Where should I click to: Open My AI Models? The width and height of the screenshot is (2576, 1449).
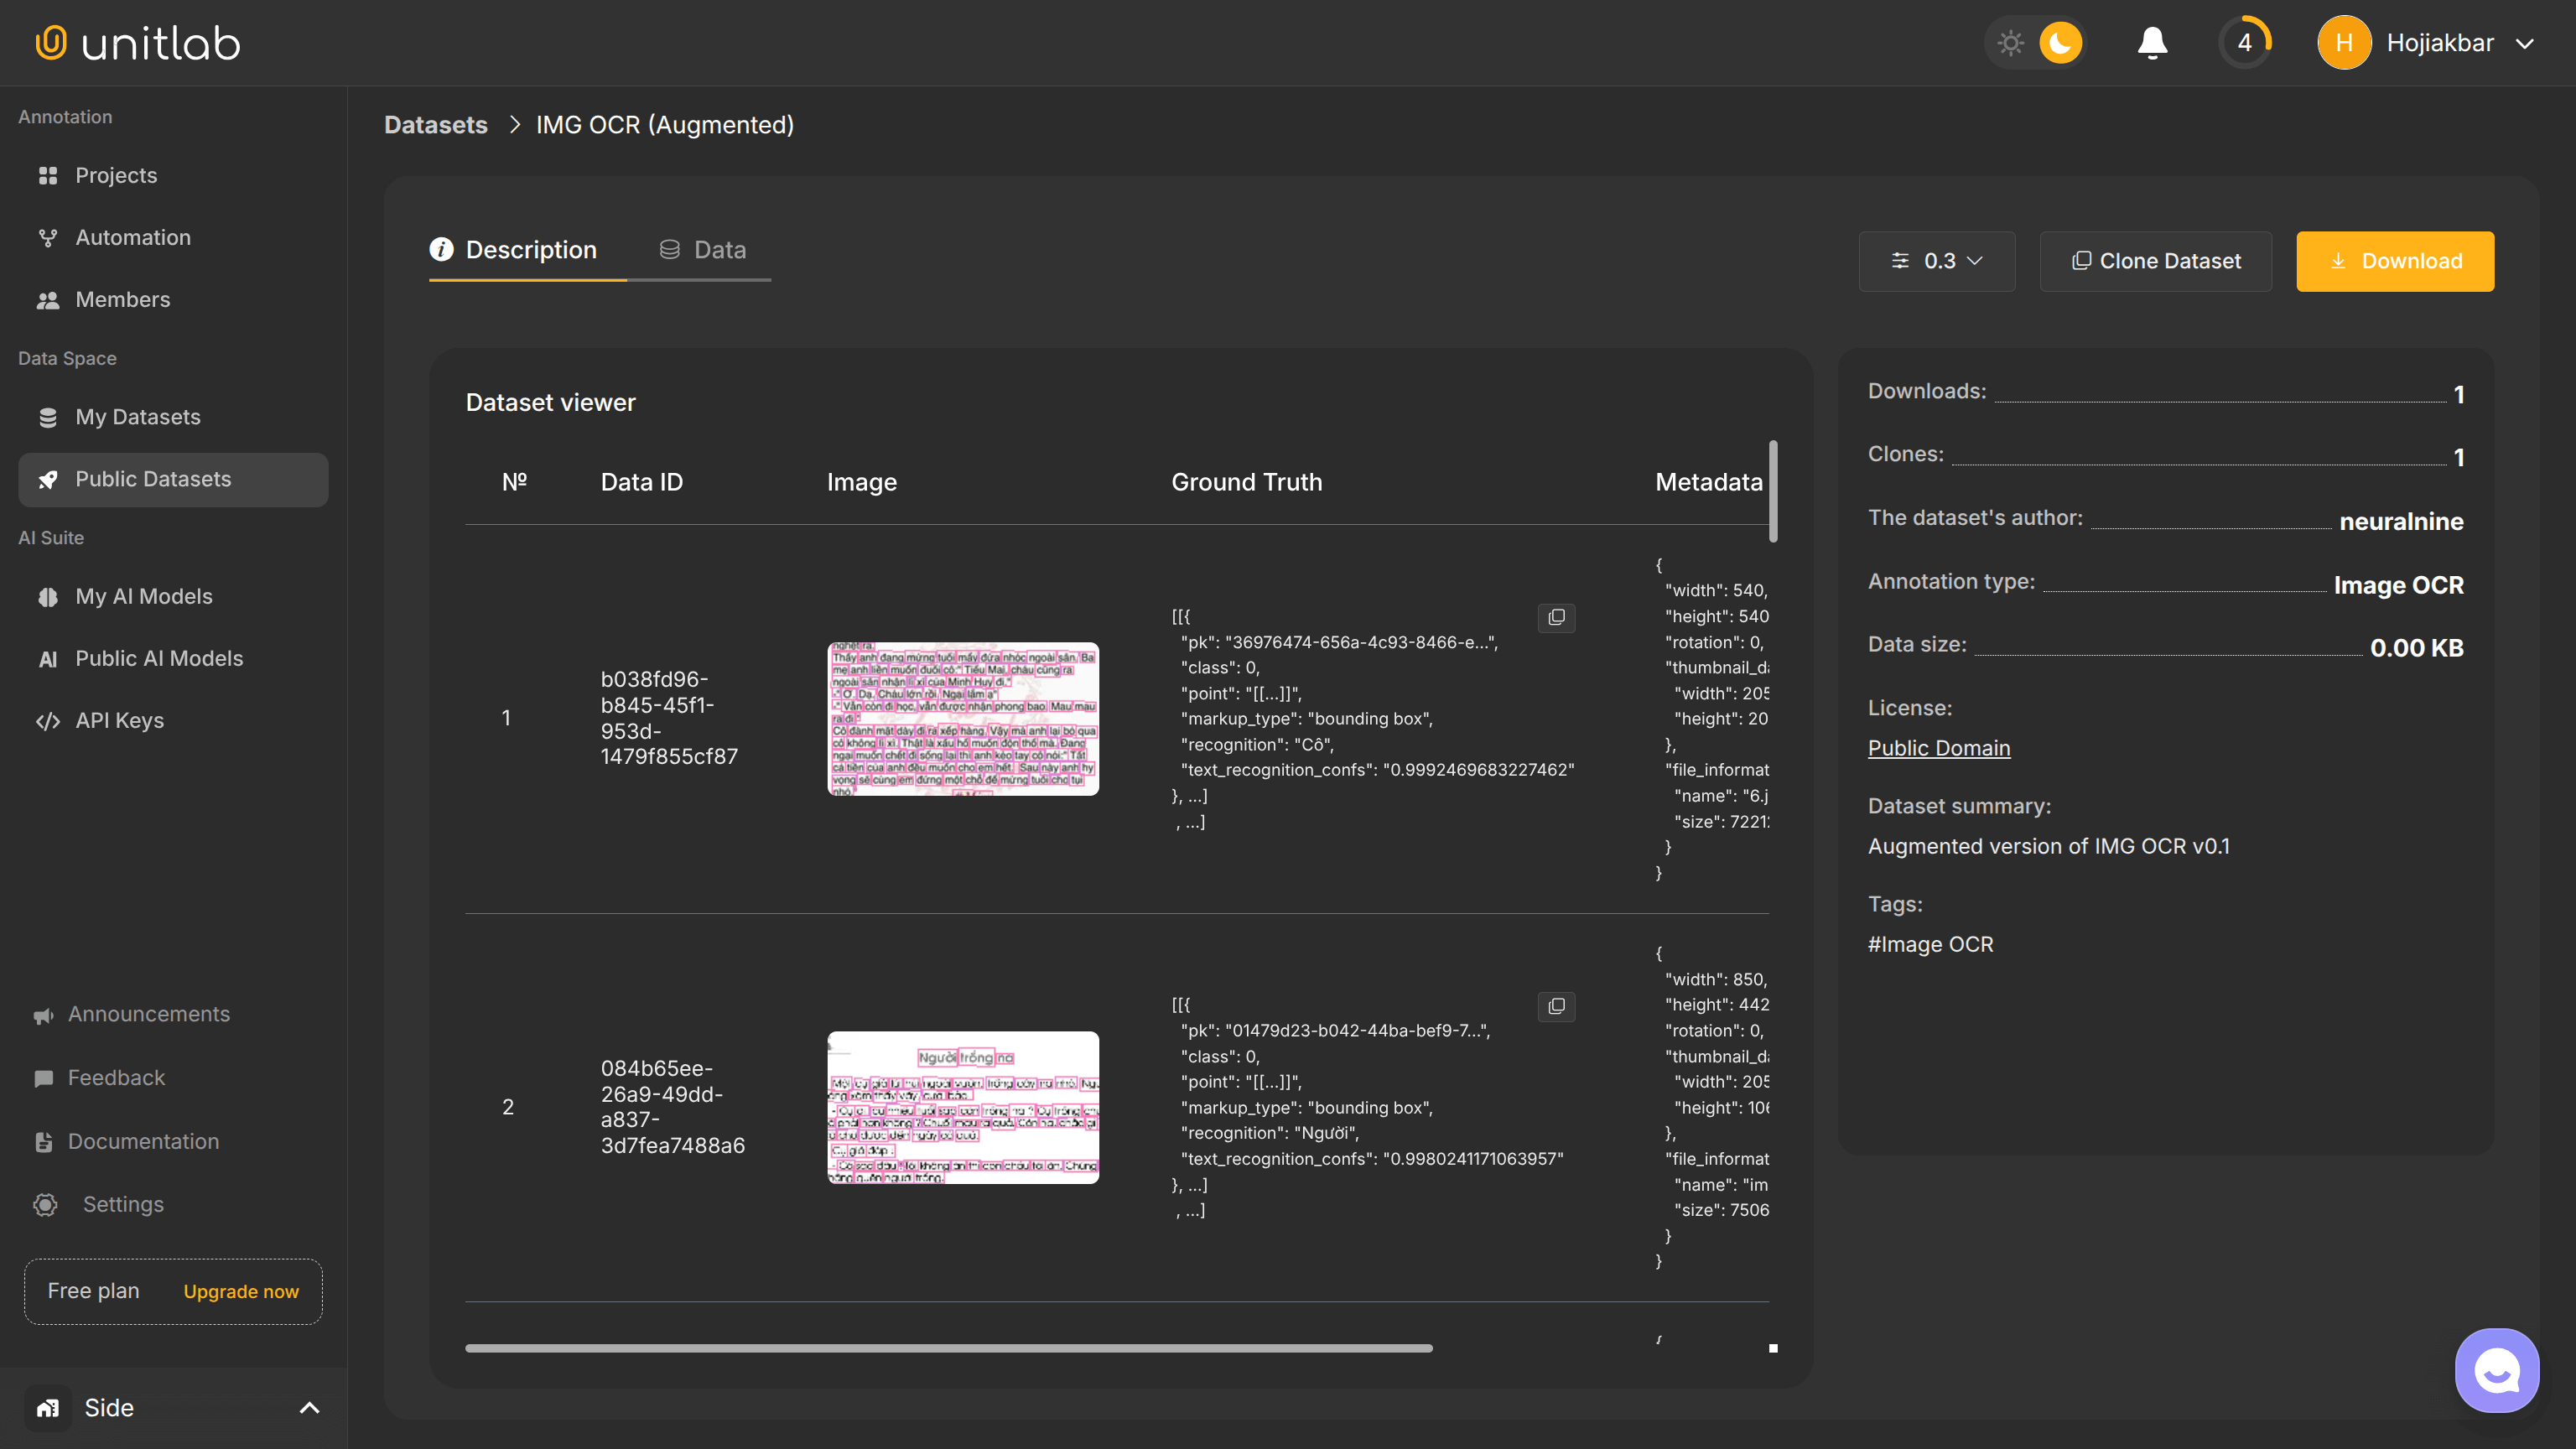click(144, 596)
